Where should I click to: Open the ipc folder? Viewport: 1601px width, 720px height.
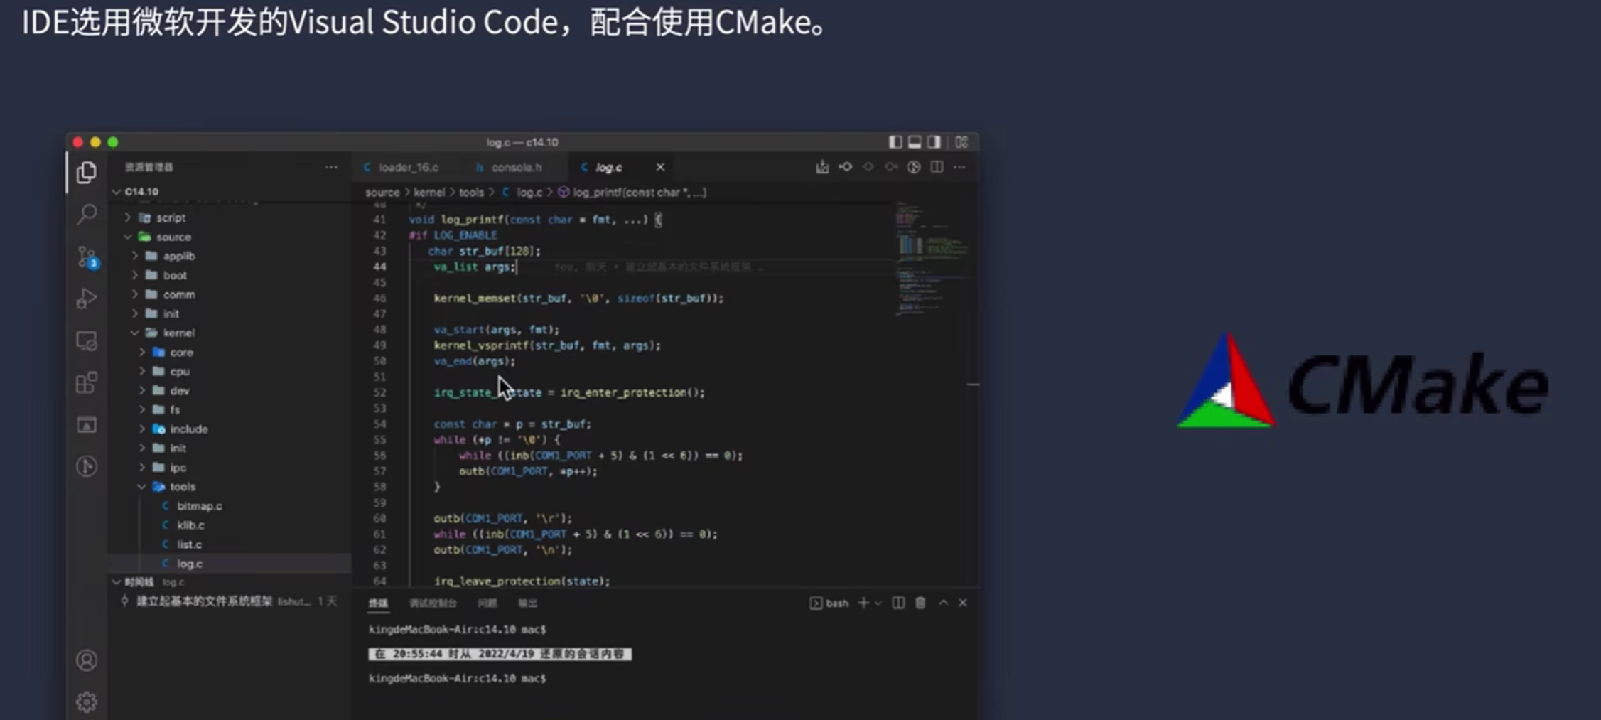178,468
